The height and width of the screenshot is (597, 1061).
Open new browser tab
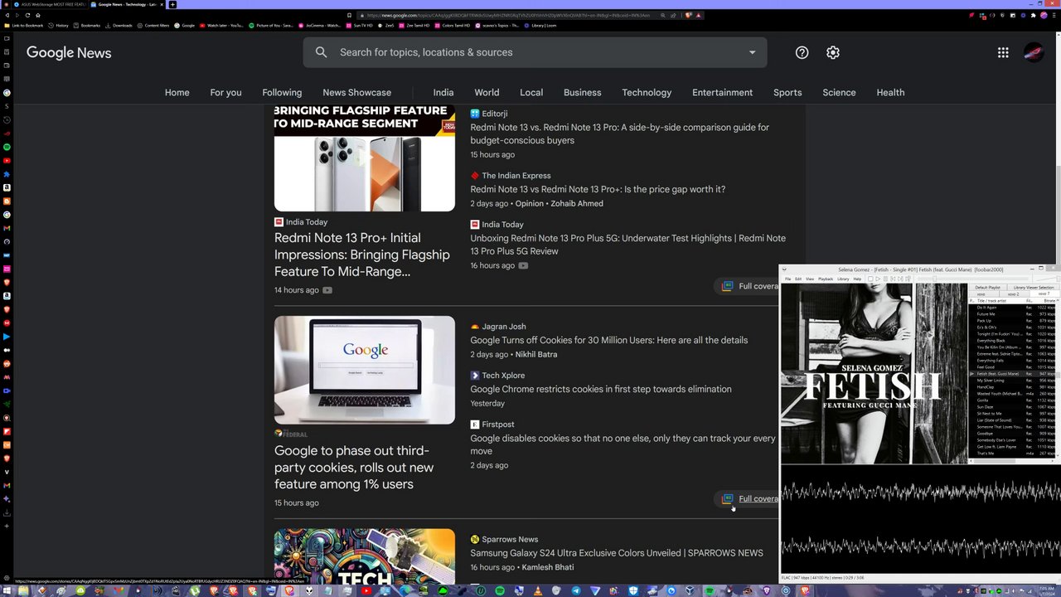coord(172,4)
